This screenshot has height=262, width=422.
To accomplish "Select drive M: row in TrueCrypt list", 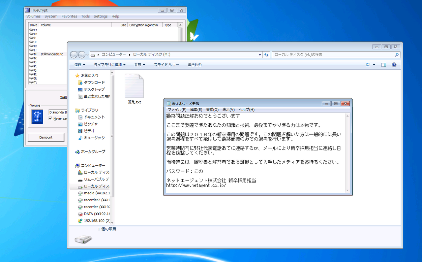I will 48,54.
